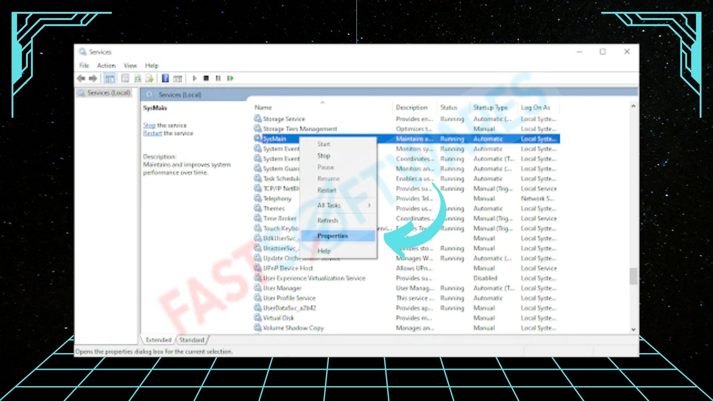Image resolution: width=713 pixels, height=401 pixels.
Task: Open the View menu
Action: point(130,65)
